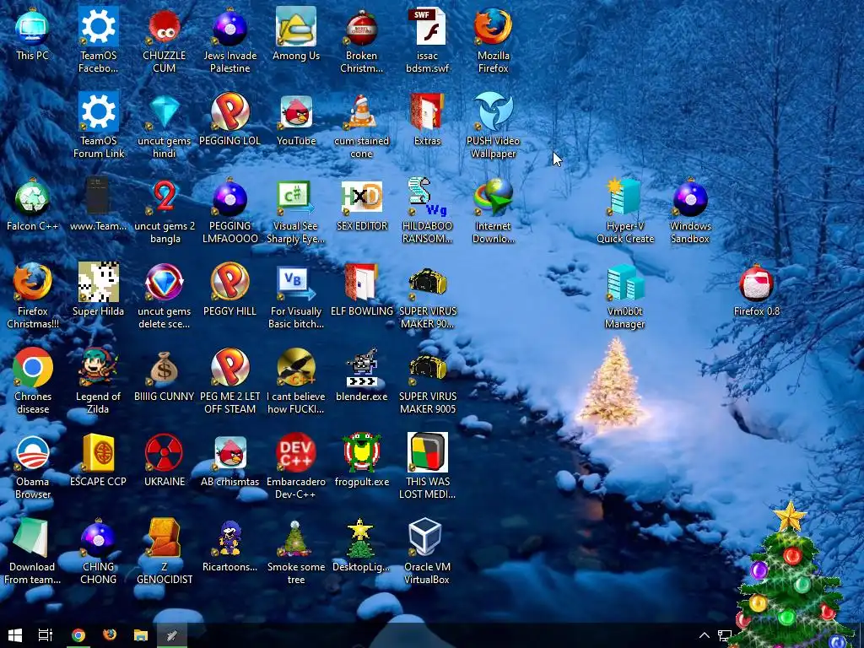Open Task View on the taskbar
864x648 pixels.
tap(46, 635)
